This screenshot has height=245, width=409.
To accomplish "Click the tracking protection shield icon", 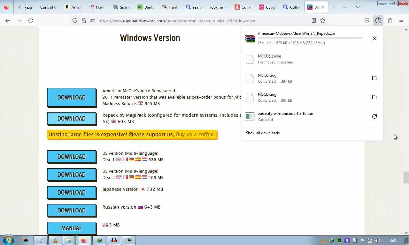I will click(x=75, y=20).
